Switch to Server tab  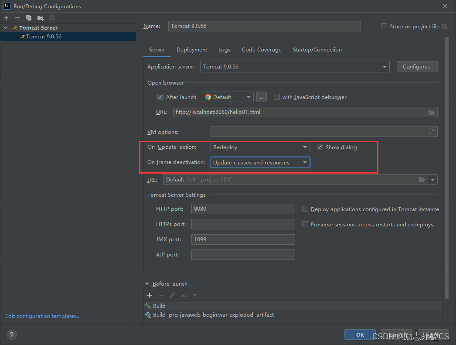[x=157, y=50]
